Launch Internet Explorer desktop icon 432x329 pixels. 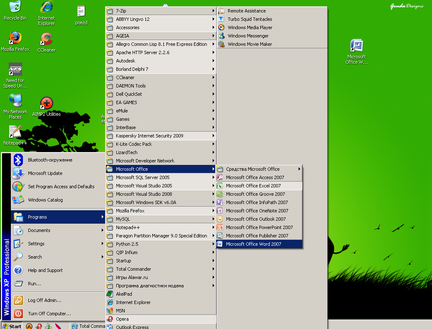[x=46, y=12]
